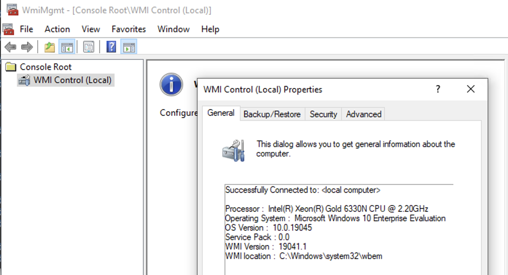Viewport: 508px width, 275px height.
Task: Toggle the Show/Hide Console Tree toolbar icon
Action: tap(67, 47)
